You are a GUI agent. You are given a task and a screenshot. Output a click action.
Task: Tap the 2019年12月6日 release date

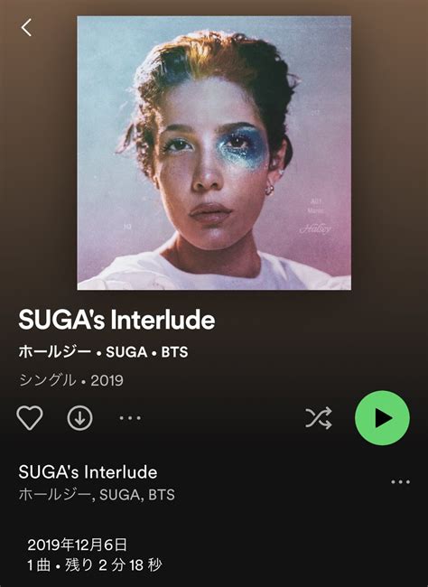tap(77, 545)
